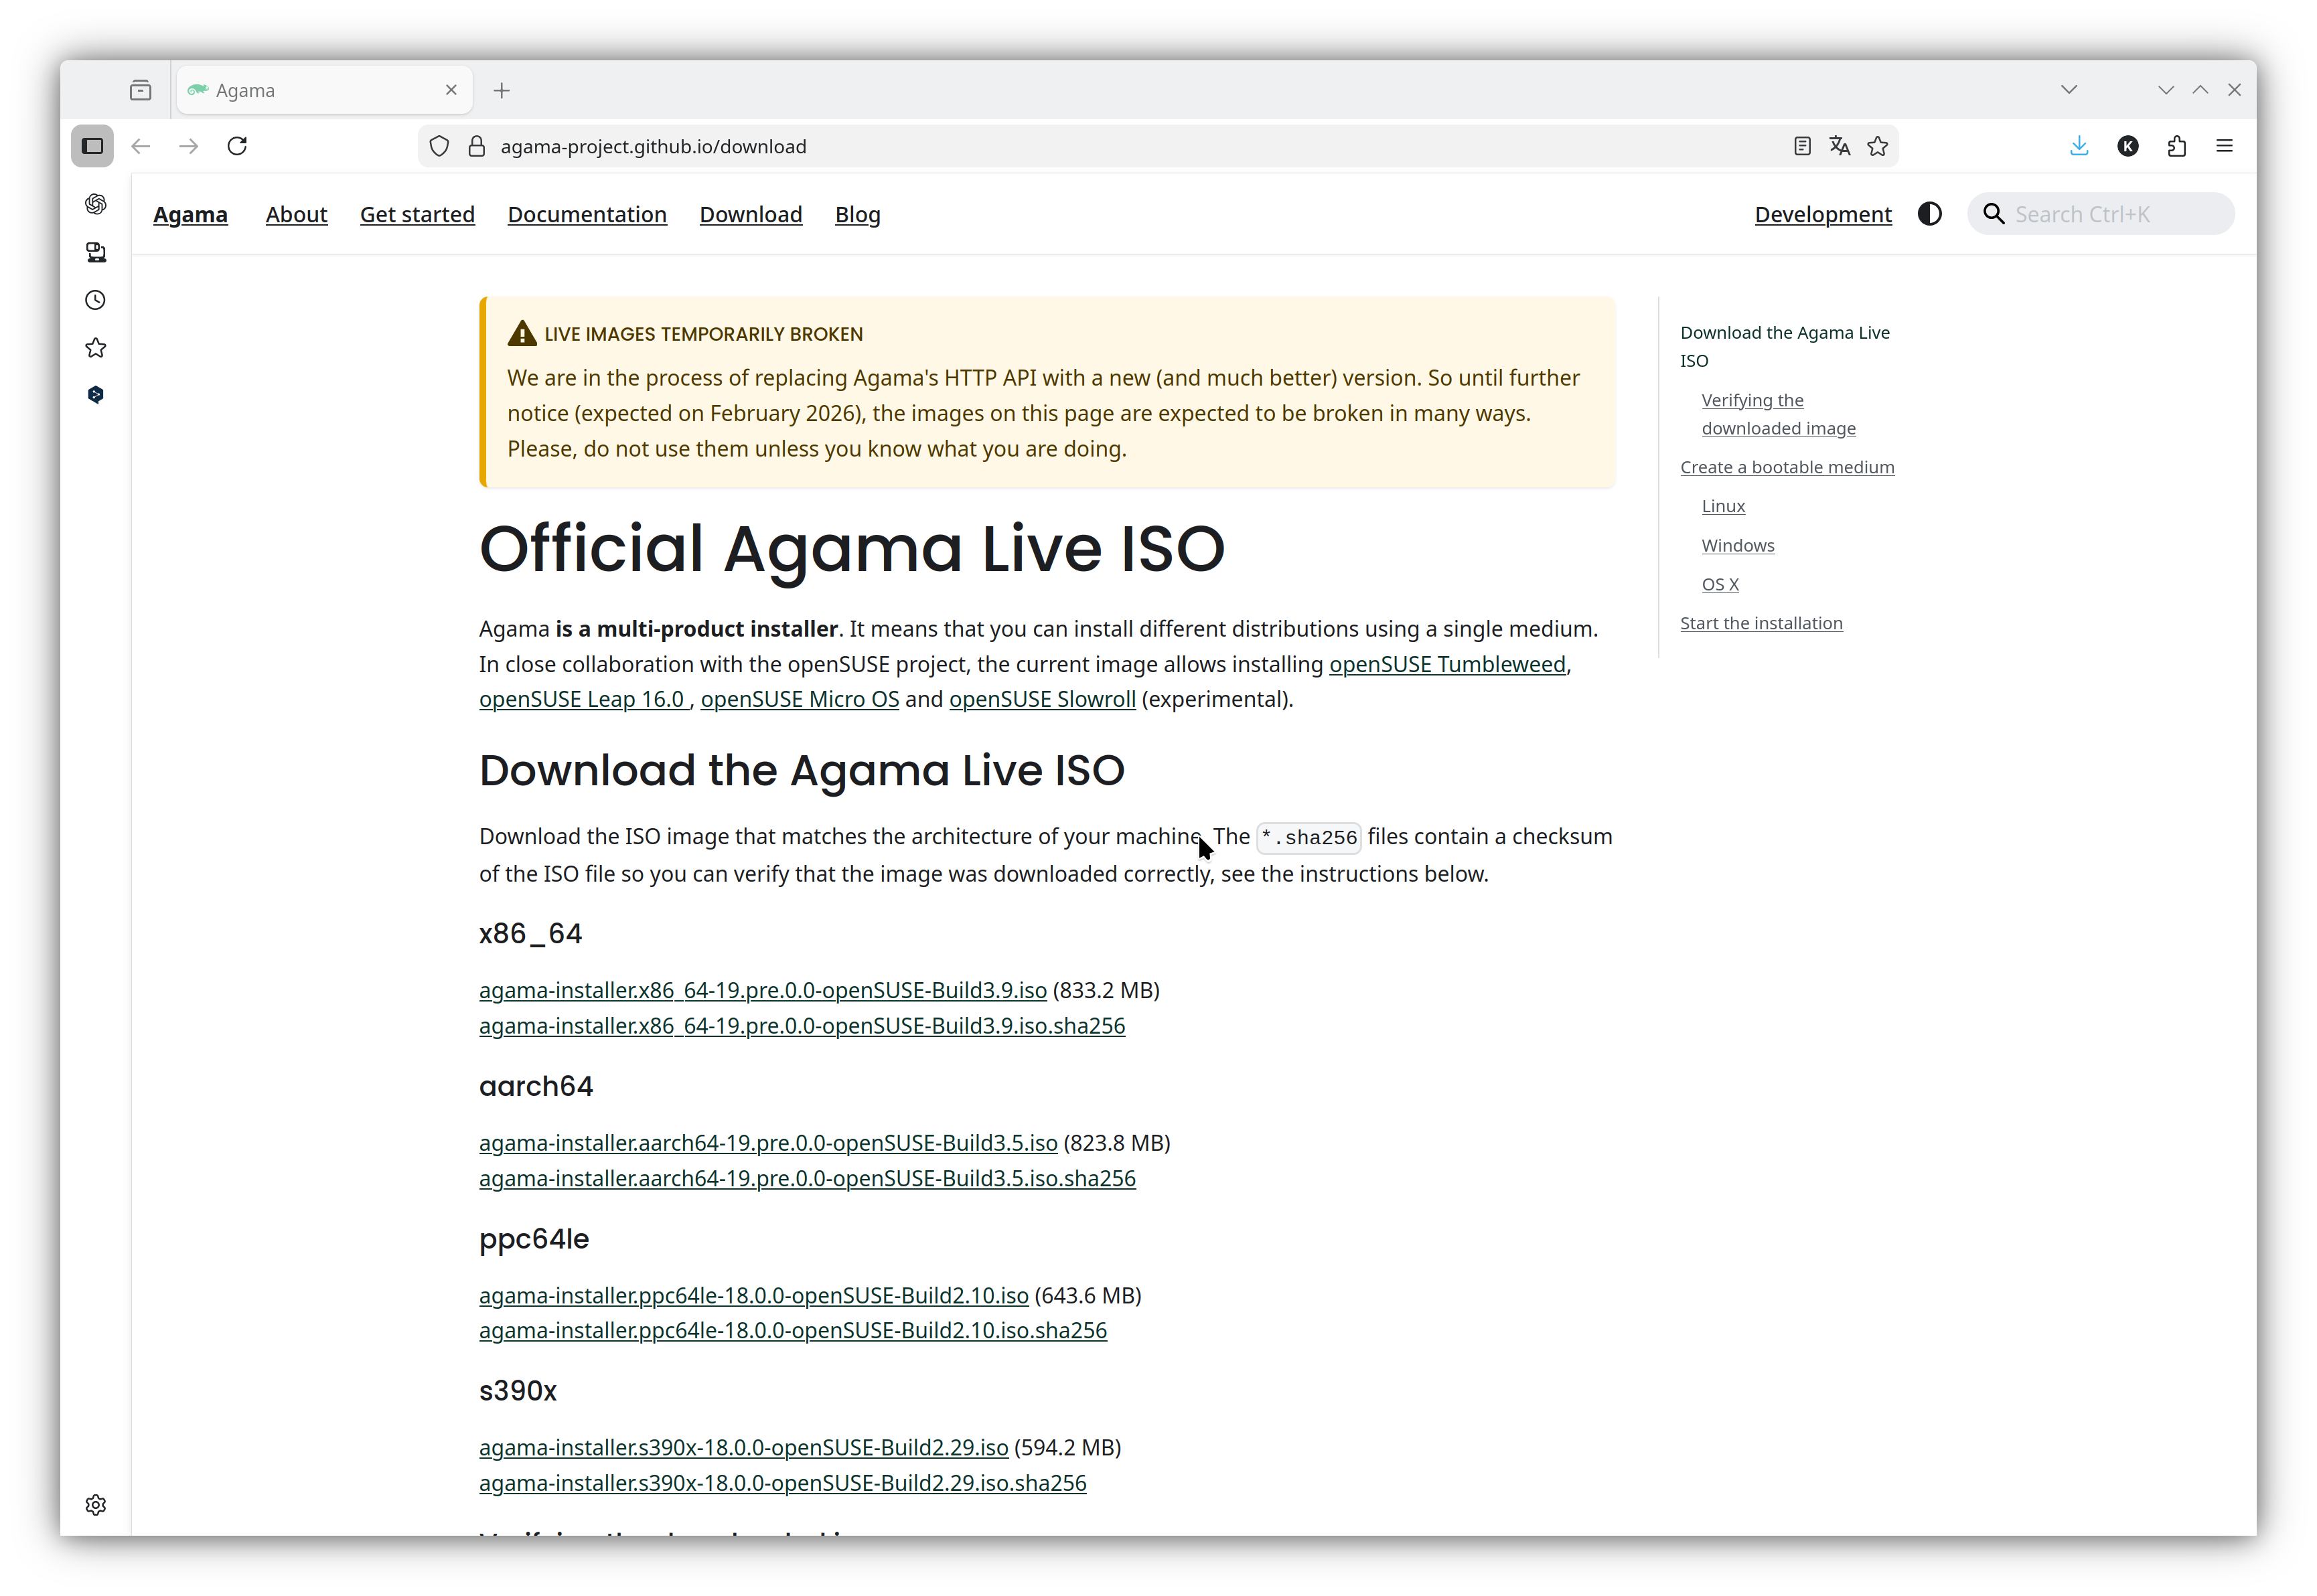Click the translate page icon
Viewport: 2317px width, 1596px height.
tap(1840, 146)
